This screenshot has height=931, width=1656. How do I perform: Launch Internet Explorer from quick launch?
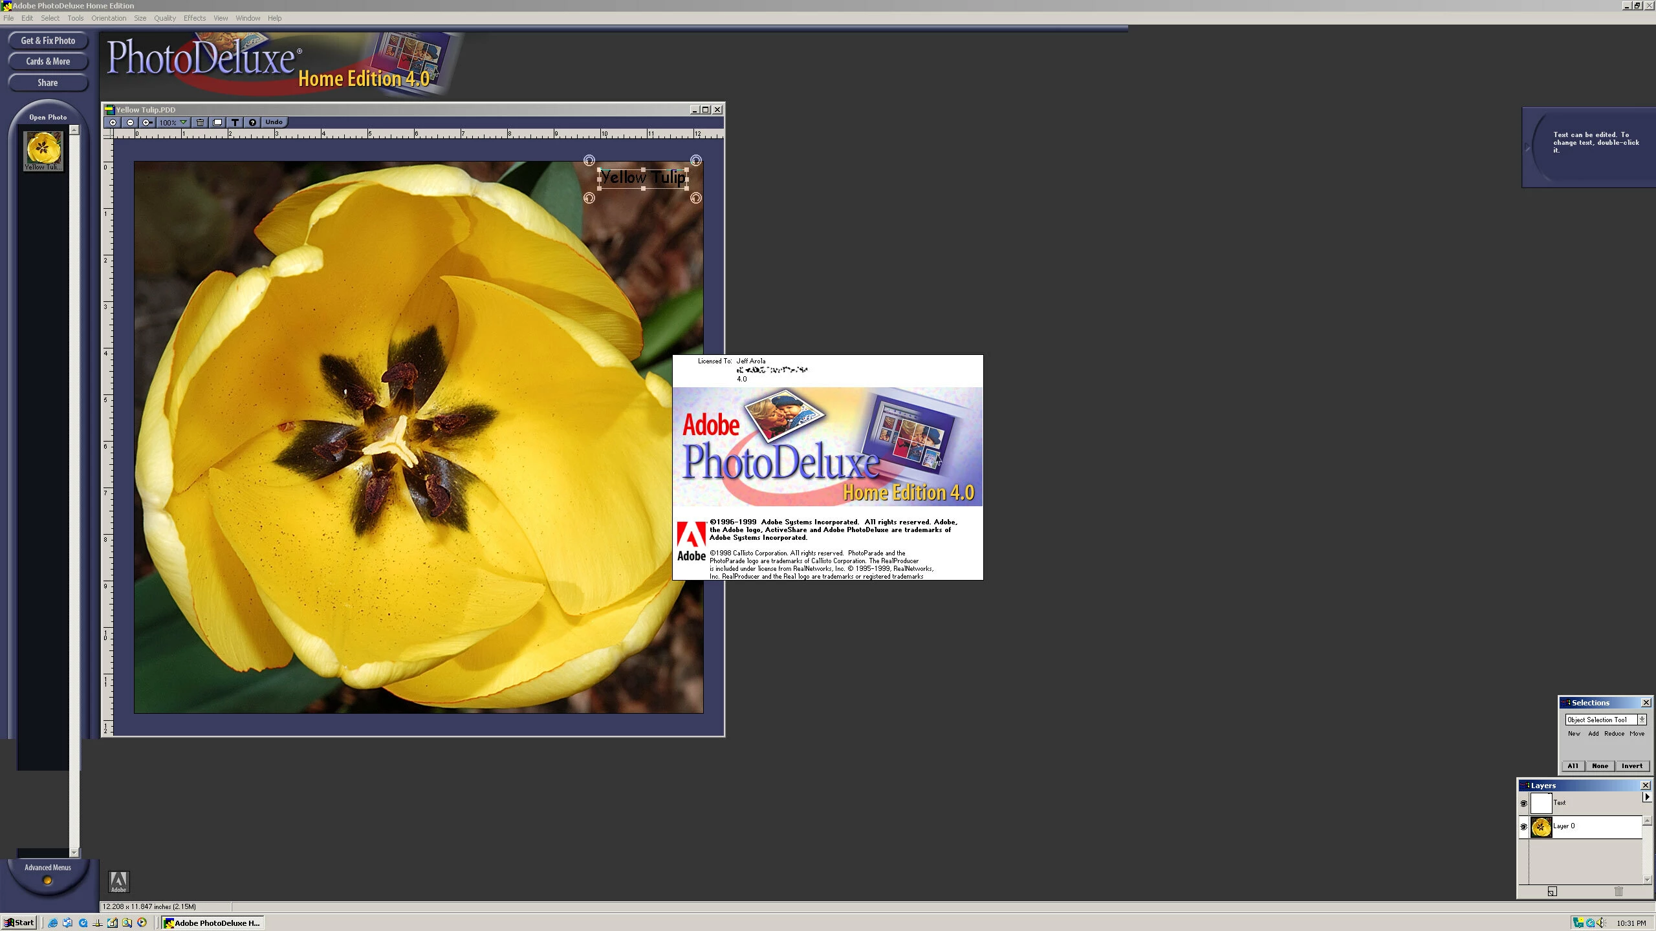(53, 923)
